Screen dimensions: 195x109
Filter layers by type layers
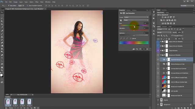[x=175, y=29]
